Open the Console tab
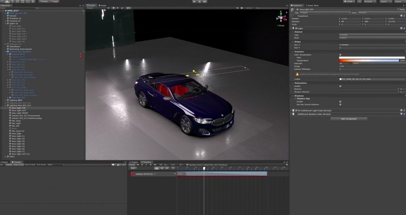 pyautogui.click(x=17, y=162)
